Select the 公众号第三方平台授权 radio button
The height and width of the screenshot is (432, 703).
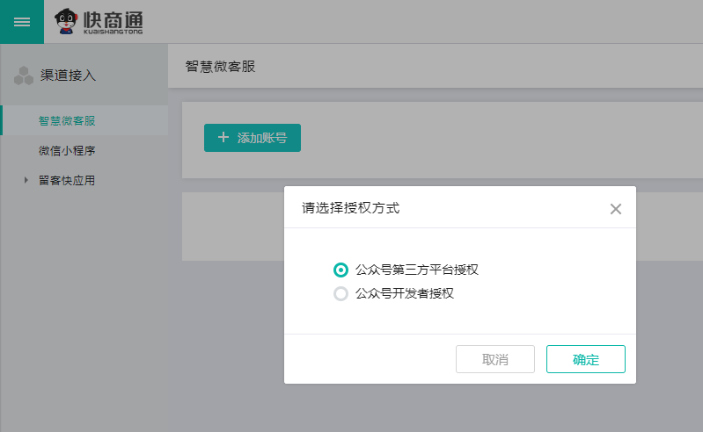pyautogui.click(x=341, y=270)
